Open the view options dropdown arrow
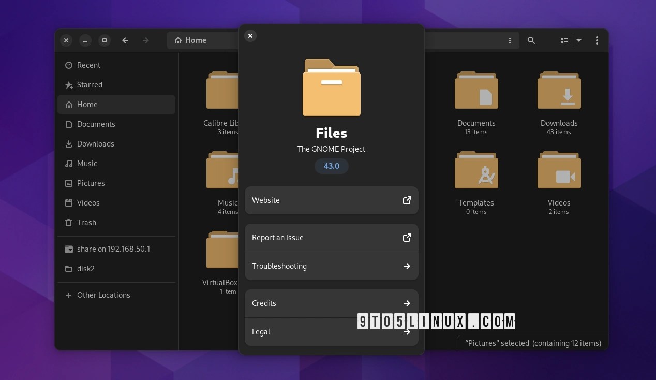This screenshot has height=380, width=656. pos(579,40)
